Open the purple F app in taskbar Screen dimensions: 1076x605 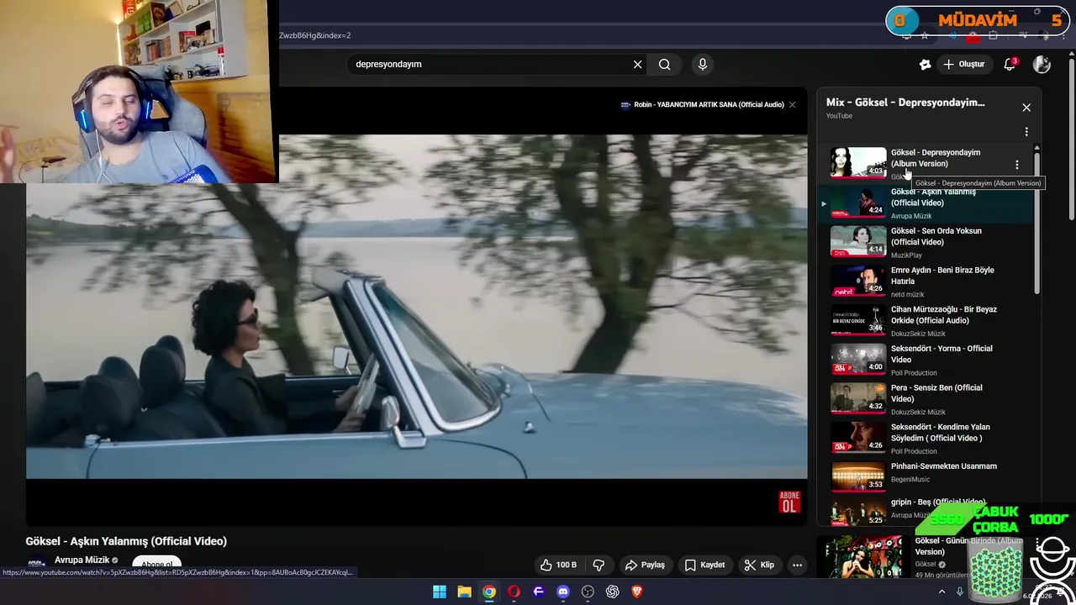538,592
